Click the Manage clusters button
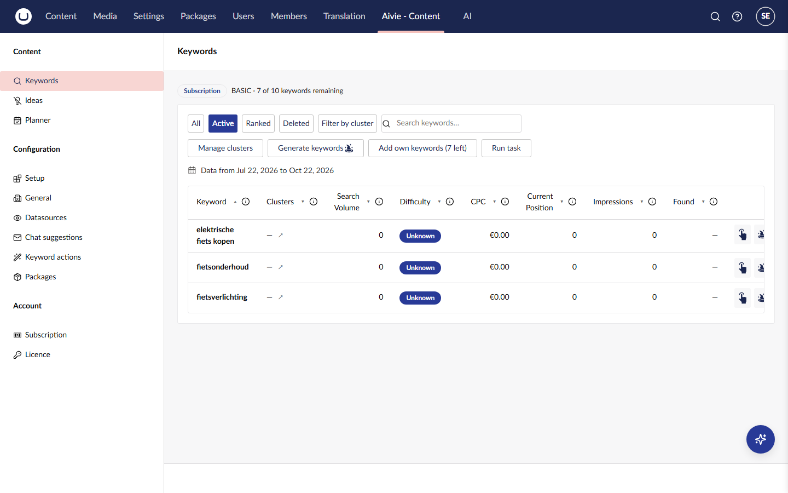The width and height of the screenshot is (788, 493). [x=225, y=148]
